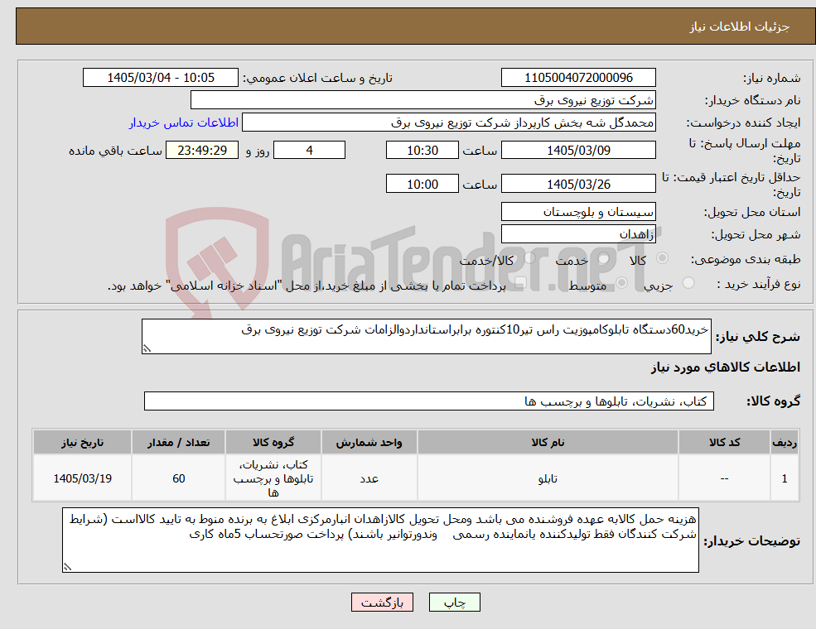Click the buyer organization name field
The image size is (816, 629).
[423, 100]
